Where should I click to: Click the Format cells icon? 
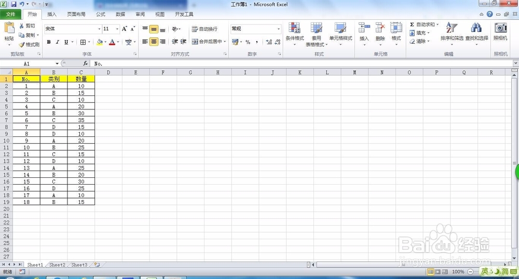[x=396, y=28]
